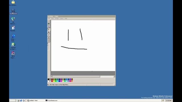Screen dimensions: 182x102
Task: Click the 11:02 AM taskbar clock
Action: [x=169, y=101]
